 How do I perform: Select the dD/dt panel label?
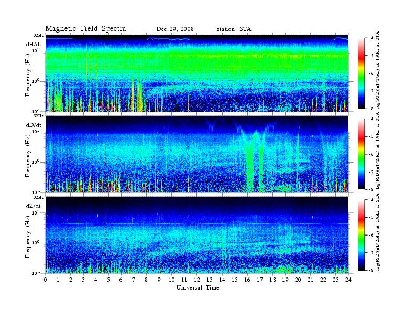click(34, 125)
